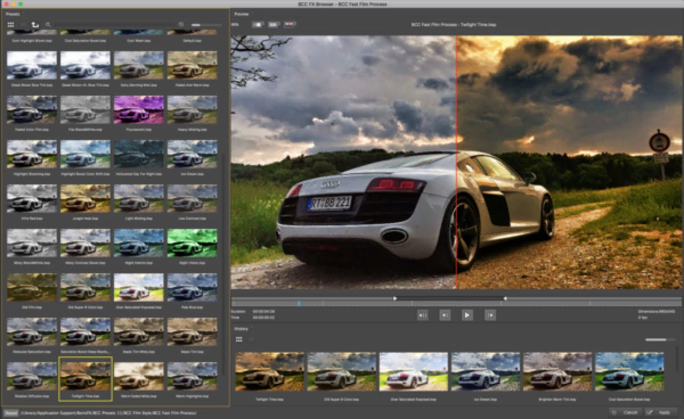684x419 pixels.
Task: Open the preview zoom percentage dropdown
Action: tap(235, 24)
